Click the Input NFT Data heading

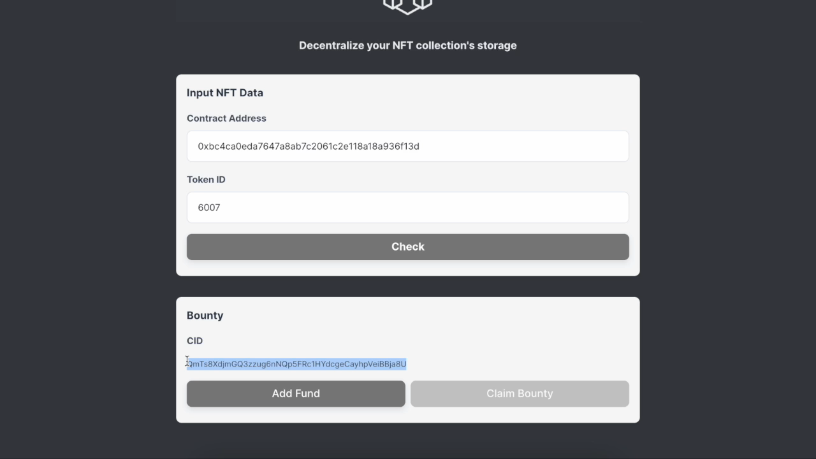225,93
